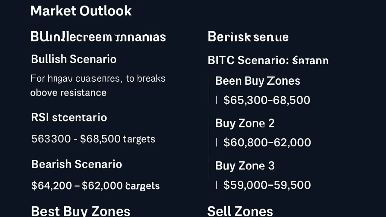Click the $68,500 targets line
The width and height of the screenshot is (386, 217).
[x=93, y=139]
